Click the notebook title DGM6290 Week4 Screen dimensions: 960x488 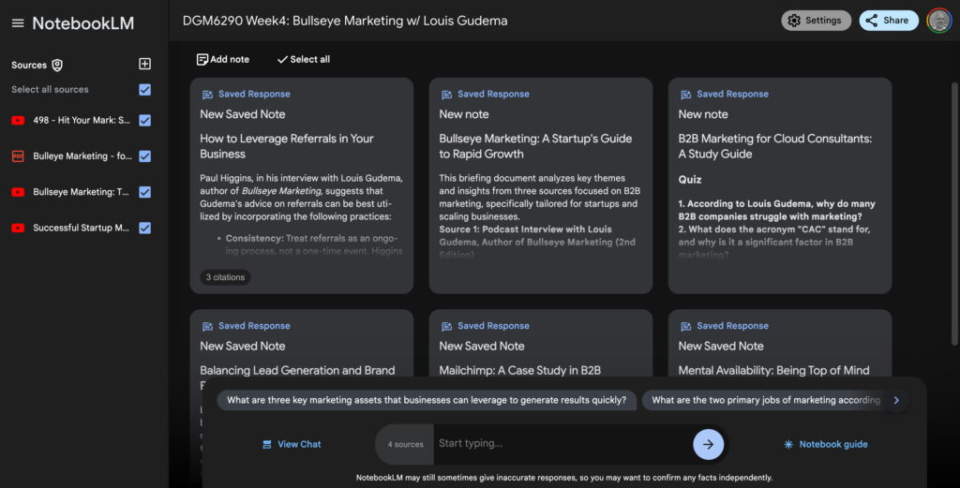tap(345, 21)
